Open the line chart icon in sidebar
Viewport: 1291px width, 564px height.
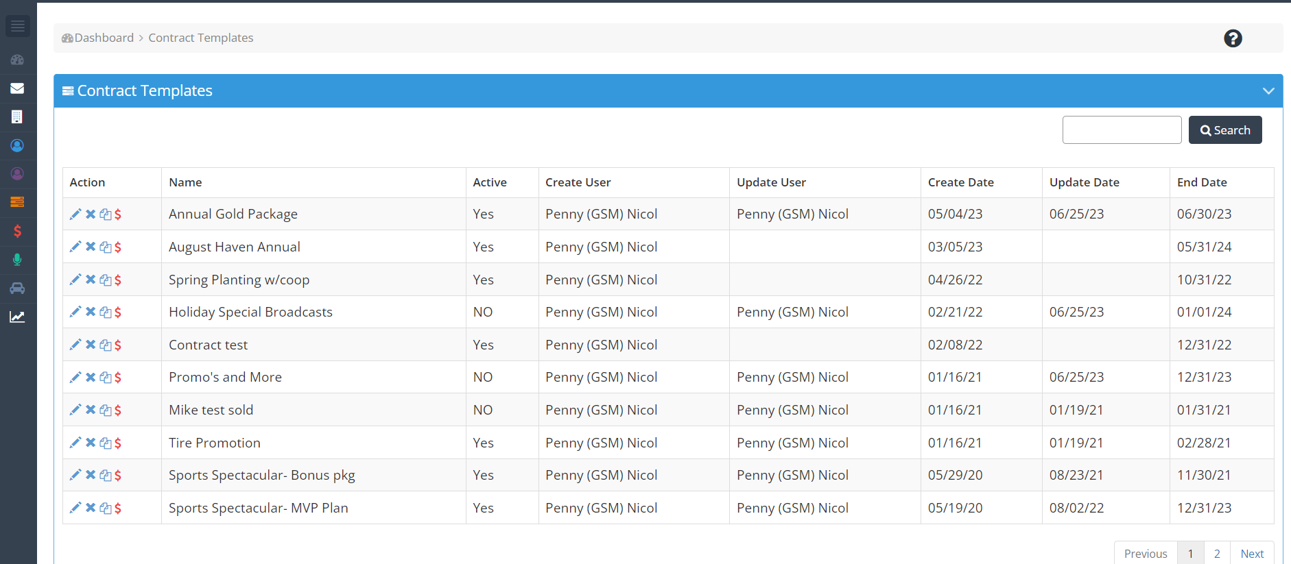point(17,317)
